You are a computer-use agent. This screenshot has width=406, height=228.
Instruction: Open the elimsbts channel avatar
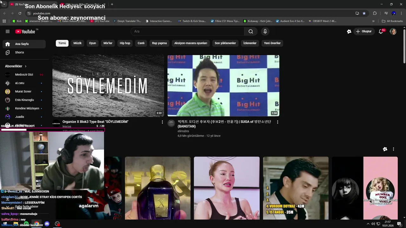[171, 123]
